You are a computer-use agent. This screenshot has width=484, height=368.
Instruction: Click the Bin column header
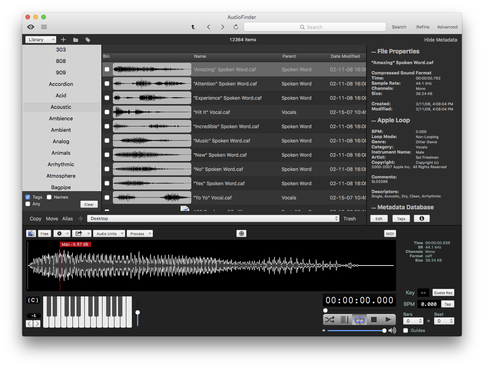(x=106, y=56)
